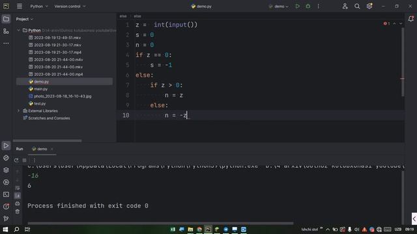Toggle soft-wrap in console output
The width and height of the screenshot is (417, 234).
click(18, 188)
